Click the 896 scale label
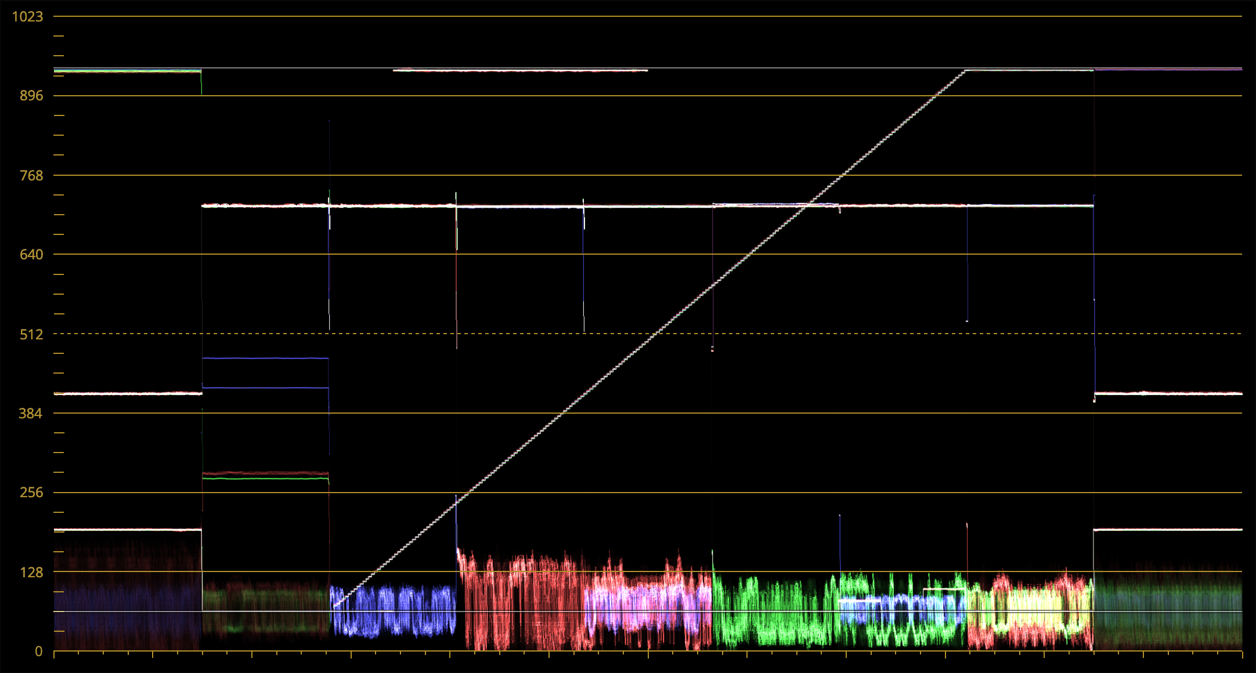This screenshot has height=673, width=1256. click(31, 96)
